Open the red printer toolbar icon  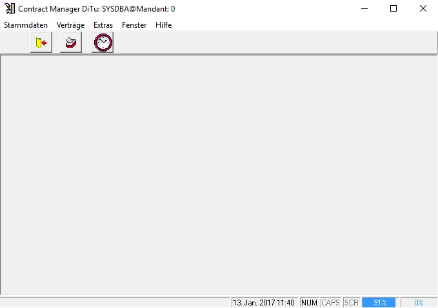[x=71, y=43]
